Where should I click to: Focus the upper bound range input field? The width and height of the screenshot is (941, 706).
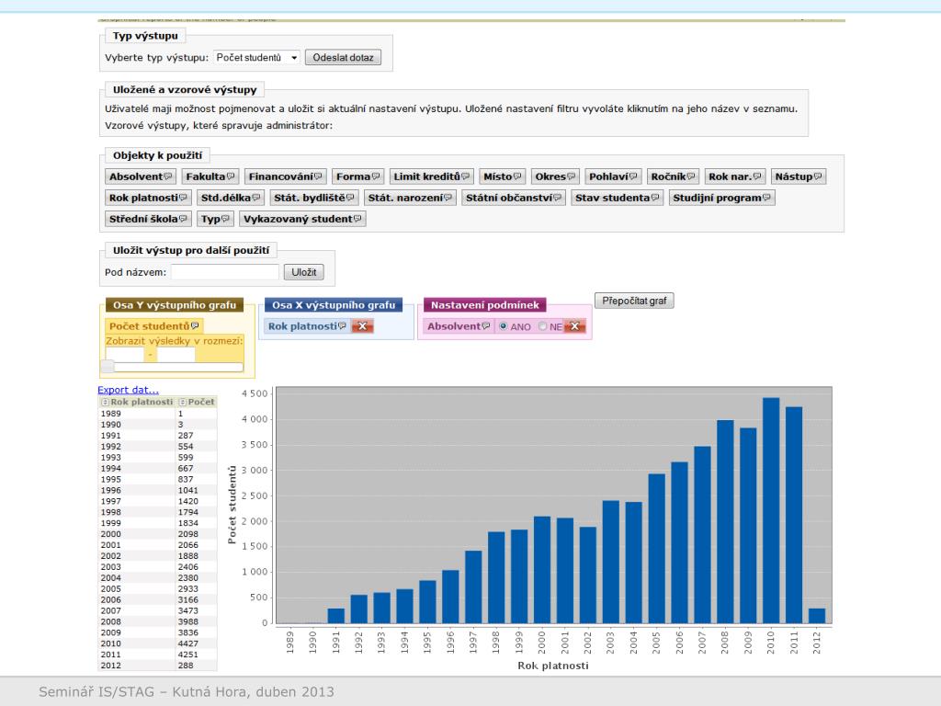point(176,355)
